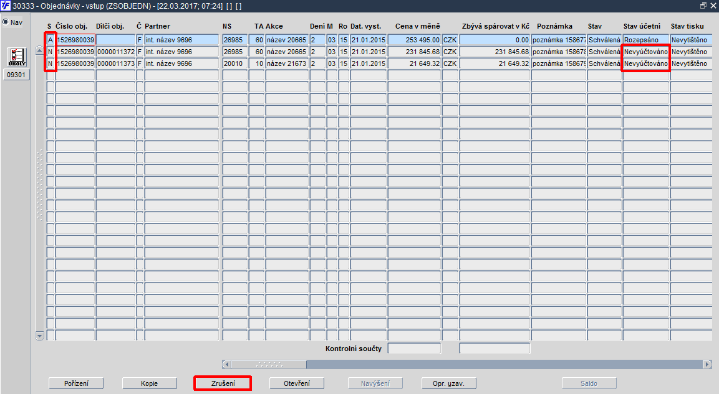Click the Otevření button
719x394 pixels.
pyautogui.click(x=297, y=383)
